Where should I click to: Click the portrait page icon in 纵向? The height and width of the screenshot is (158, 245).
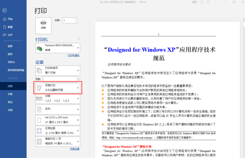coord(39,110)
